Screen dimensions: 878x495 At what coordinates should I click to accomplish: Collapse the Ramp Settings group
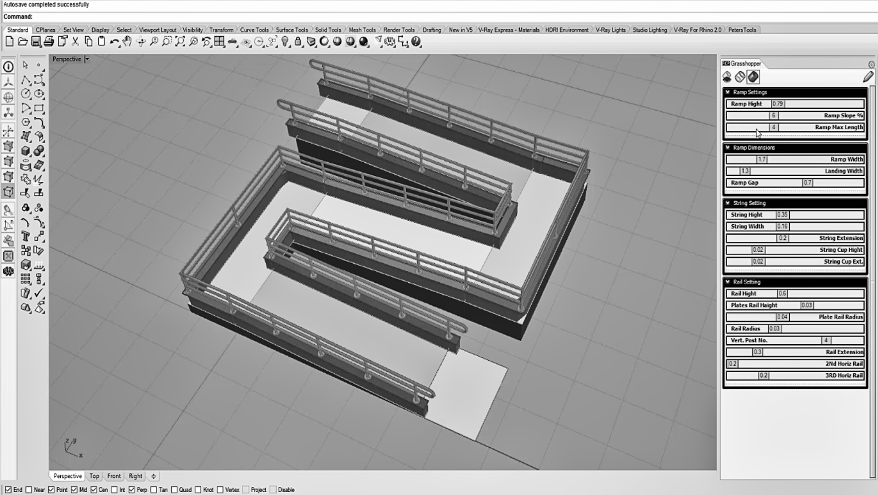click(728, 92)
